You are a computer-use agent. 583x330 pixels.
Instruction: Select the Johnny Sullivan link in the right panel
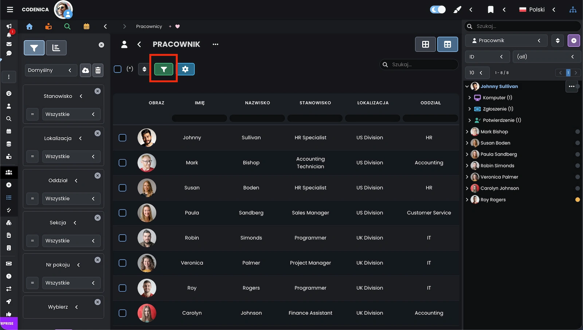[499, 86]
